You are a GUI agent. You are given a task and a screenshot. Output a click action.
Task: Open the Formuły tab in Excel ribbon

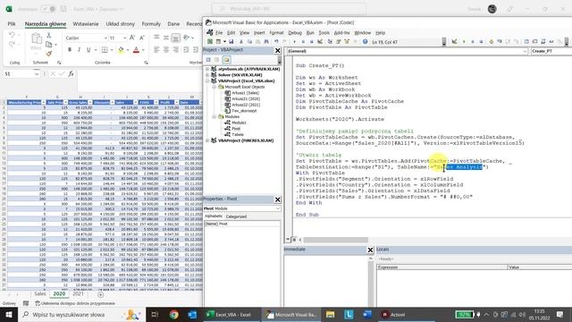[x=151, y=24]
